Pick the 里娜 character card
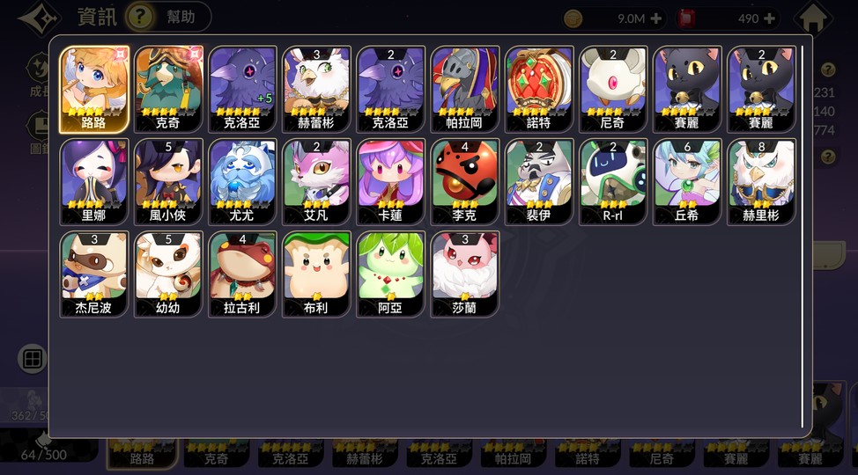The width and height of the screenshot is (858, 475). click(94, 182)
